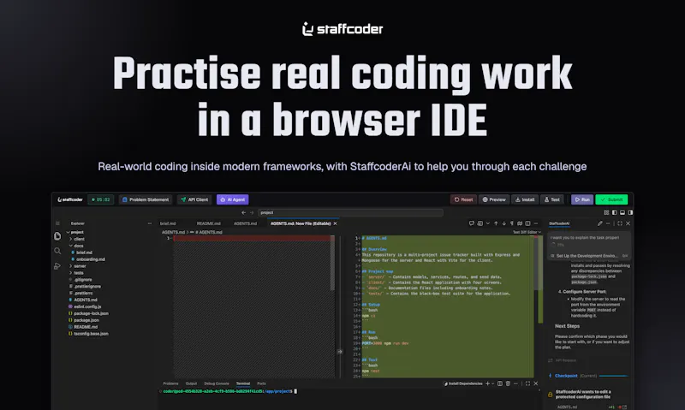Click the left diff pane scrollbar

[x=332, y=264]
